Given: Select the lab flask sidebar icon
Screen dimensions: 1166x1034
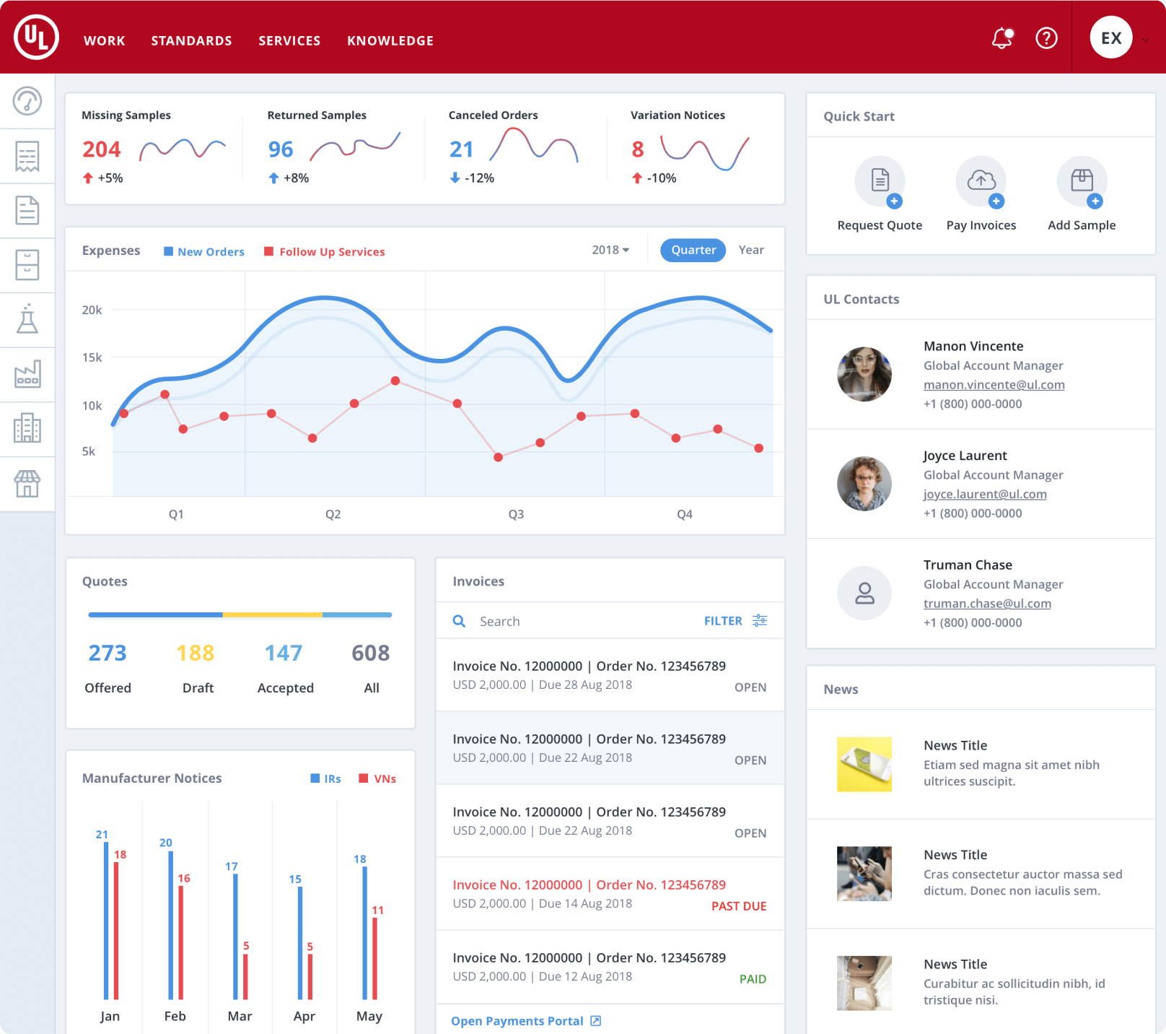Looking at the screenshot, I should [x=27, y=319].
